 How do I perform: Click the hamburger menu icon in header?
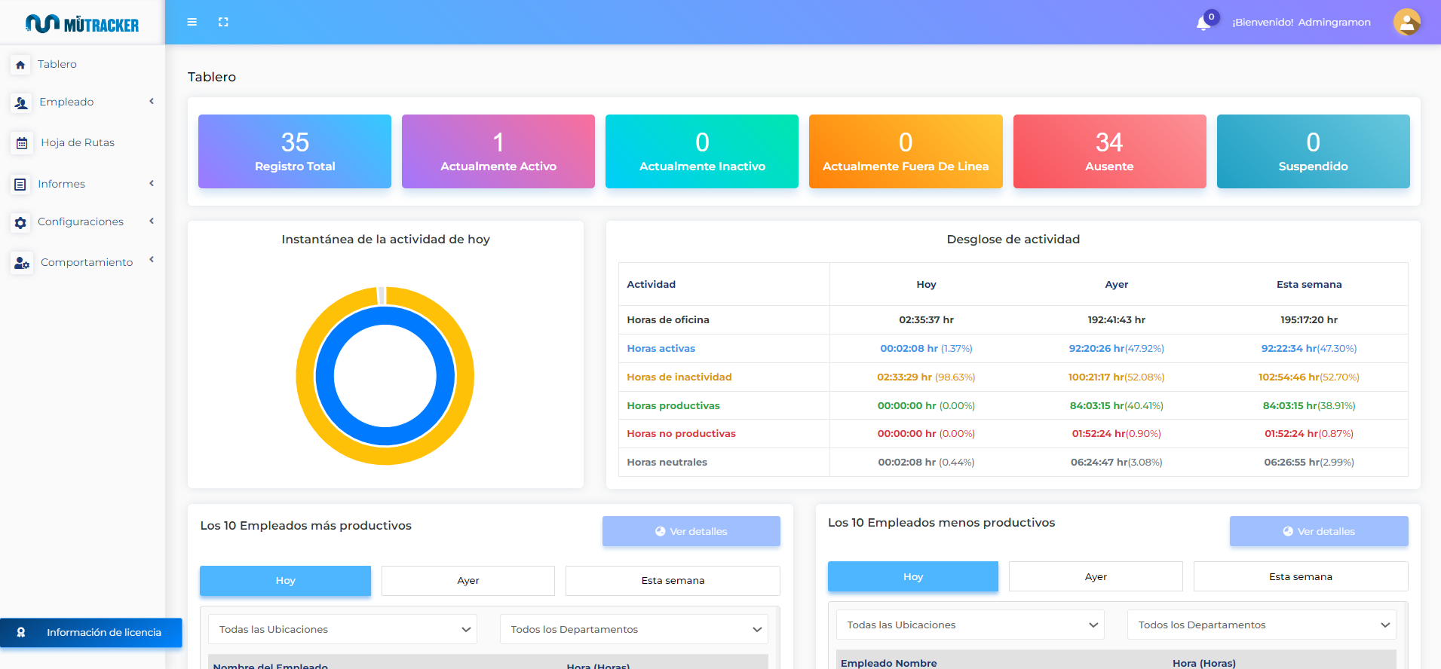point(192,23)
